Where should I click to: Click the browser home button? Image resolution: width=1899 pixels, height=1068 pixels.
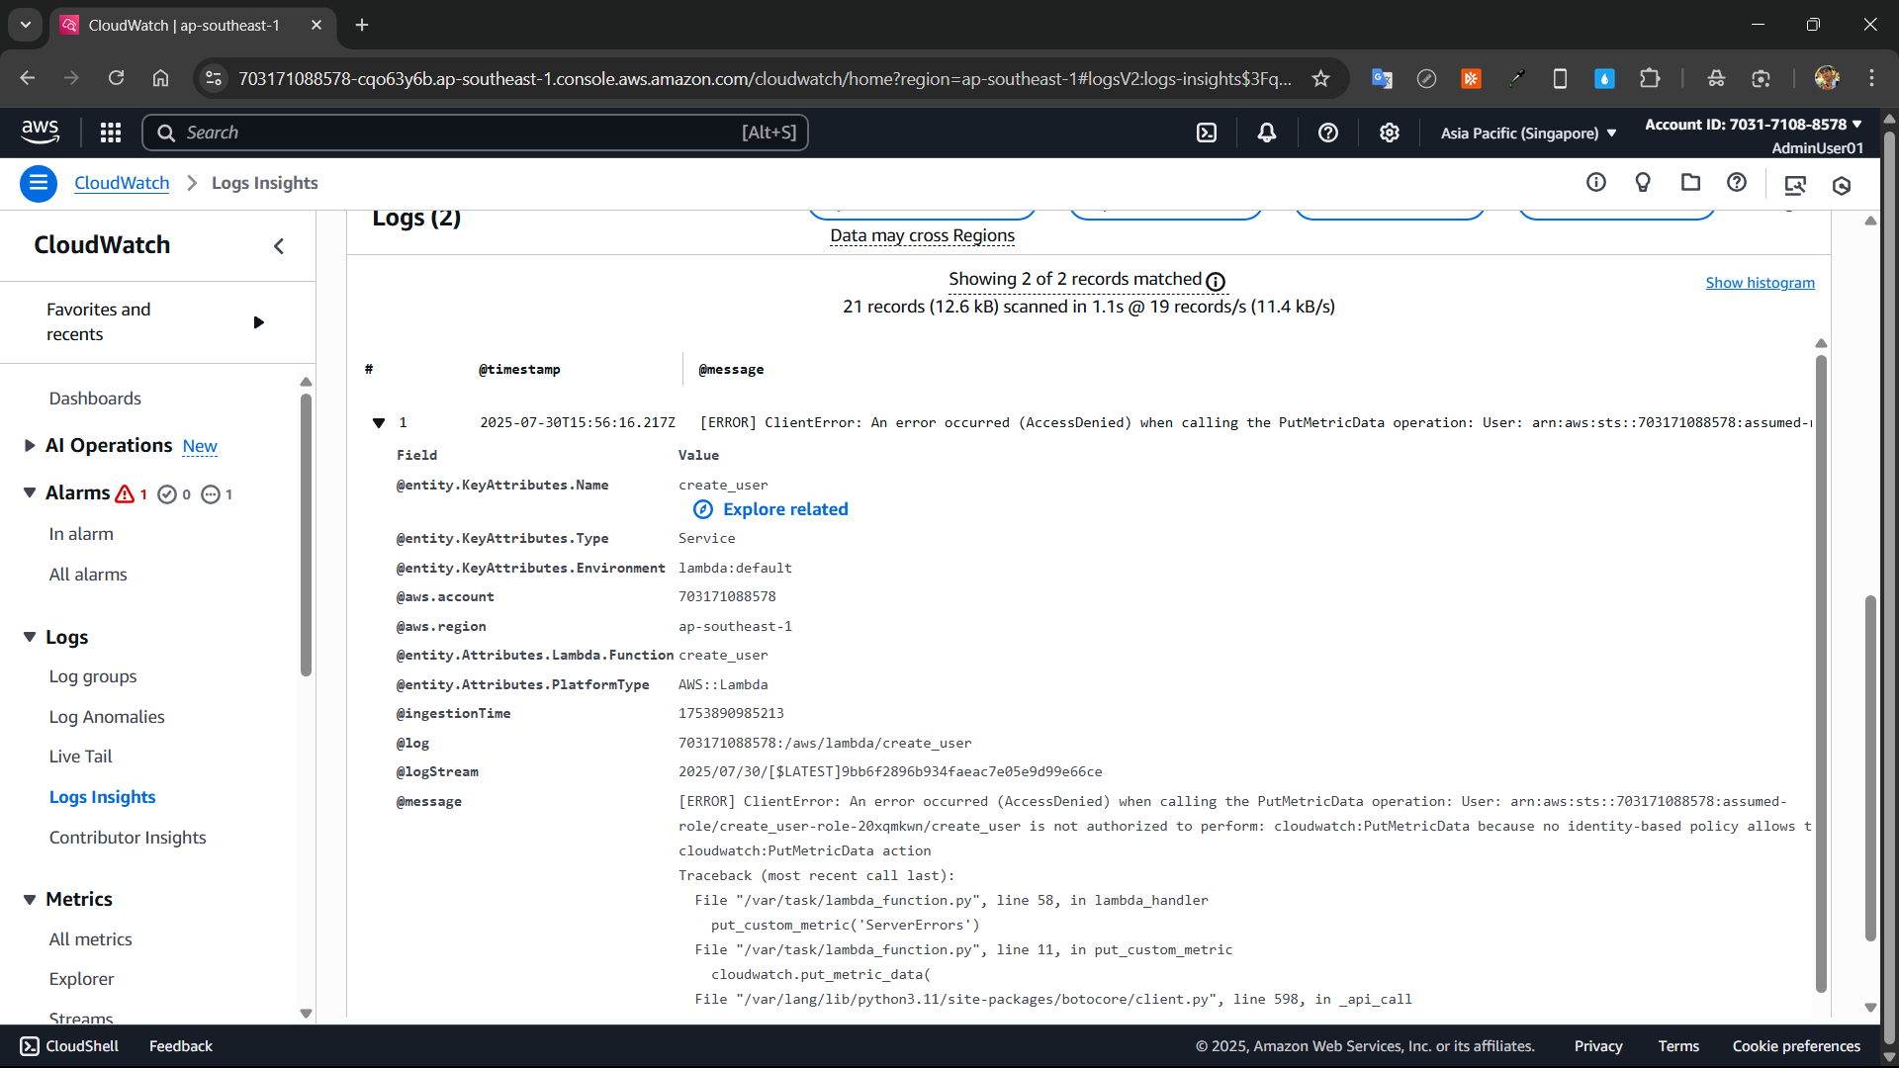pos(161,78)
